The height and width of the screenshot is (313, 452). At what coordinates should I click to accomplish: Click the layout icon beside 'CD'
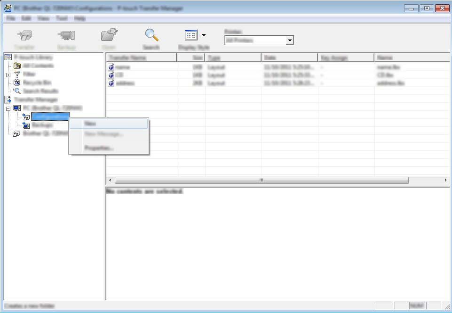point(111,75)
